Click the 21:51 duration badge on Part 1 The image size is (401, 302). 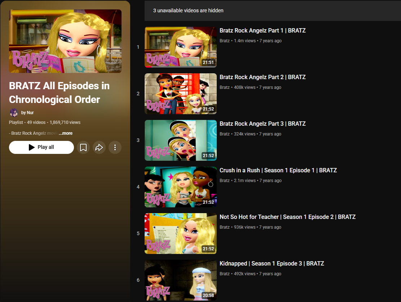208,62
